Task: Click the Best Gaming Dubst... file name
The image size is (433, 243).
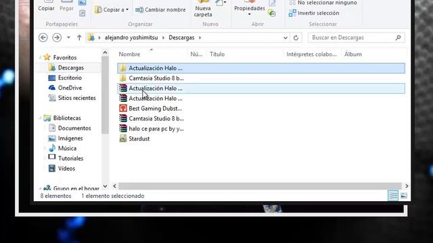Action: pyautogui.click(x=155, y=109)
